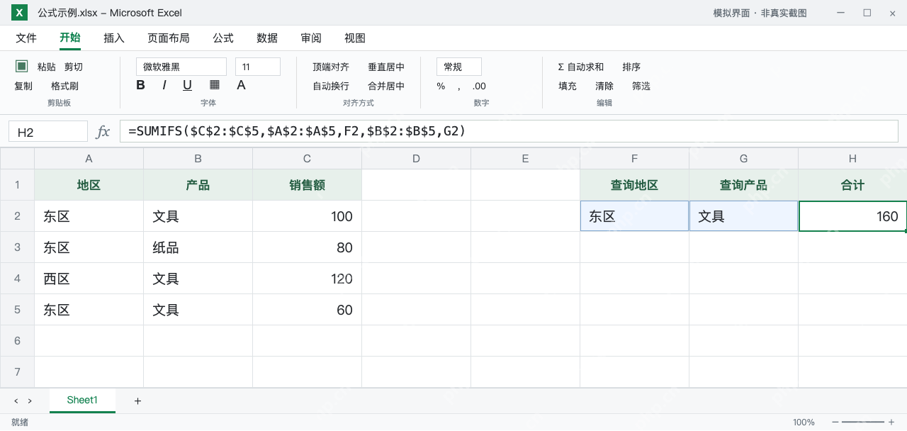Select the 合计 header cell
Screen dimensions: 907x431
coord(853,185)
